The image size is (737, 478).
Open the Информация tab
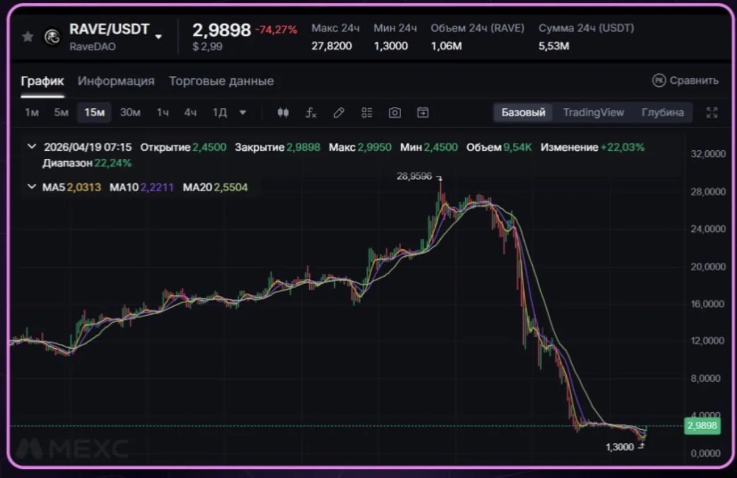pyautogui.click(x=116, y=81)
